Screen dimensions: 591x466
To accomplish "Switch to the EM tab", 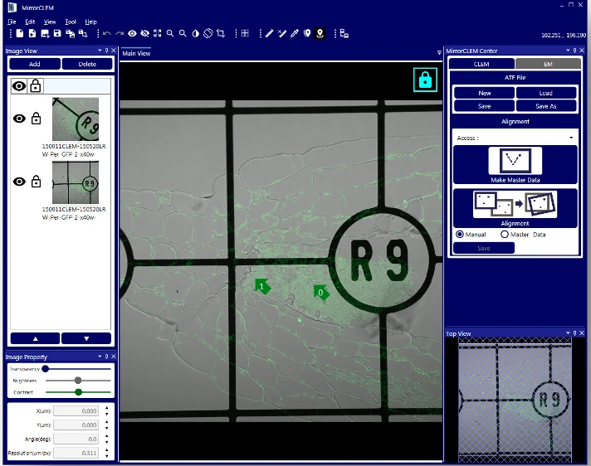I will pos(548,64).
